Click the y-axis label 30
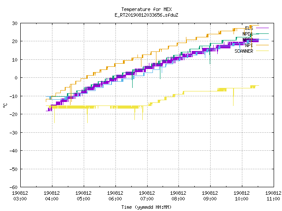Image resolution: width=282 pixels, height=211 pixels. (x=15, y=23)
